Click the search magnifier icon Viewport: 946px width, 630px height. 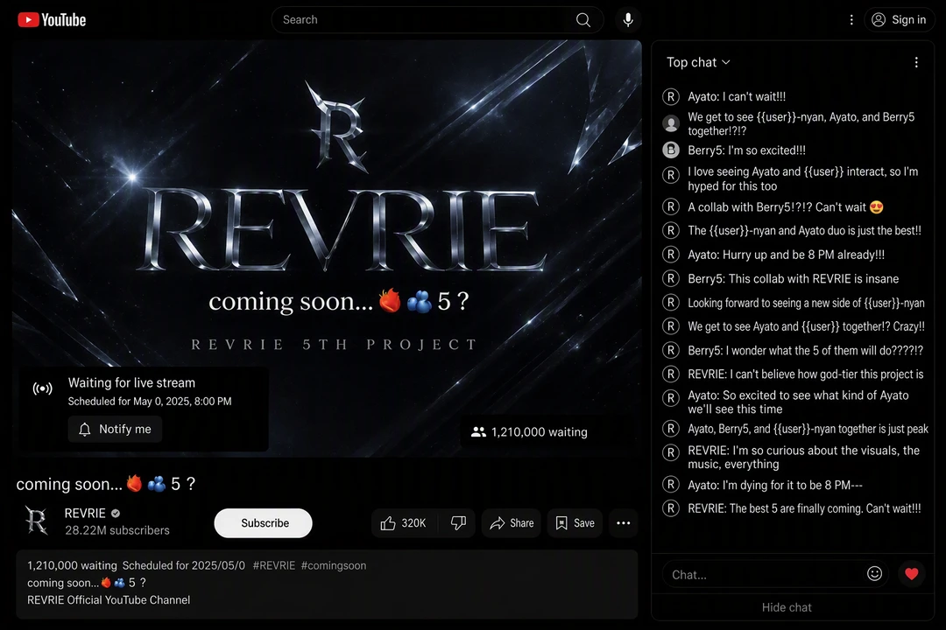[x=582, y=20]
